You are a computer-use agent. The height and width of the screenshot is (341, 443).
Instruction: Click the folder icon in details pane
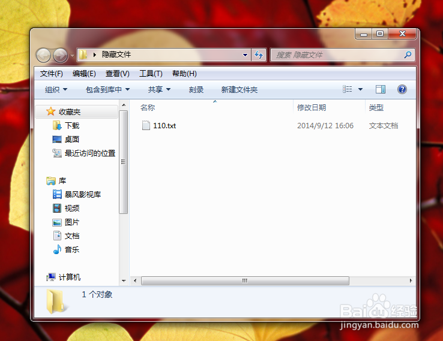click(58, 301)
